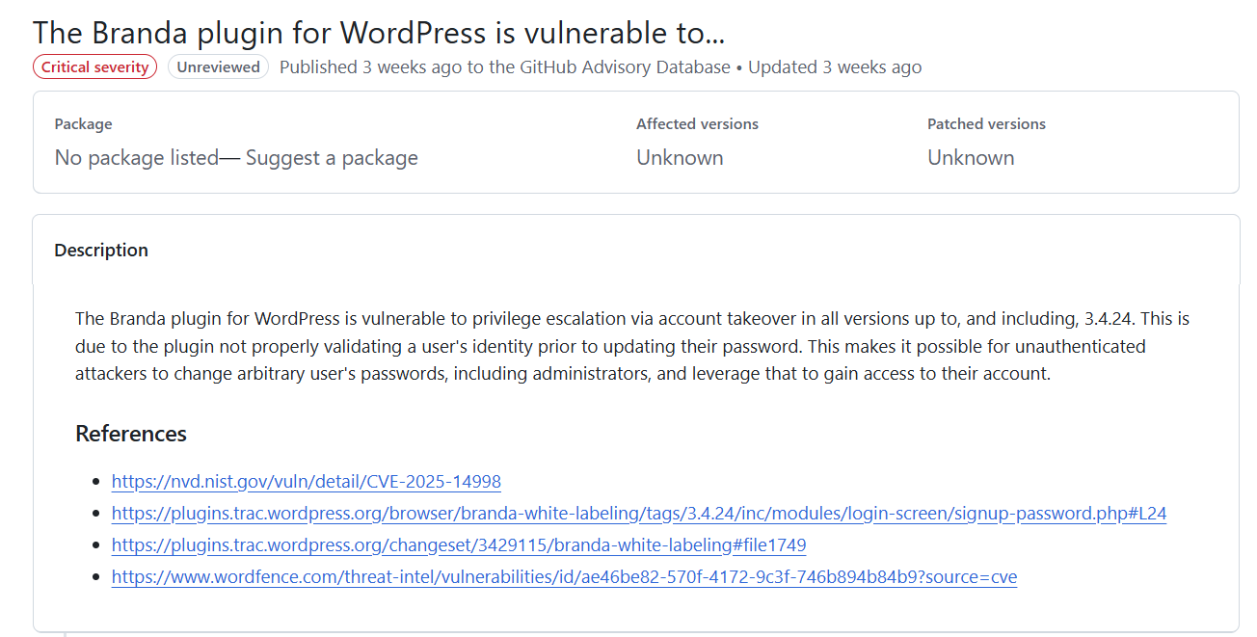Image resolution: width=1257 pixels, height=637 pixels.
Task: Click the GitHub Advisory Database text
Action: 627,67
